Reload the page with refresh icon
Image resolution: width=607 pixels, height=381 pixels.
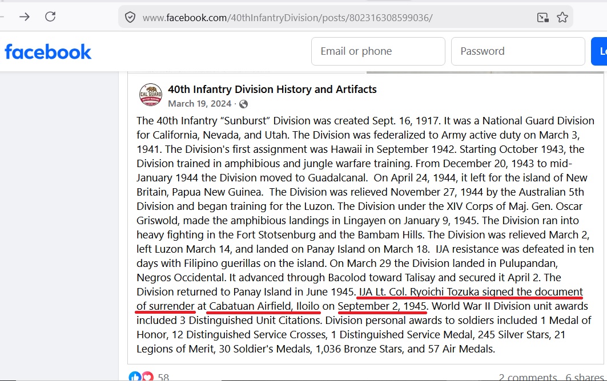point(50,17)
